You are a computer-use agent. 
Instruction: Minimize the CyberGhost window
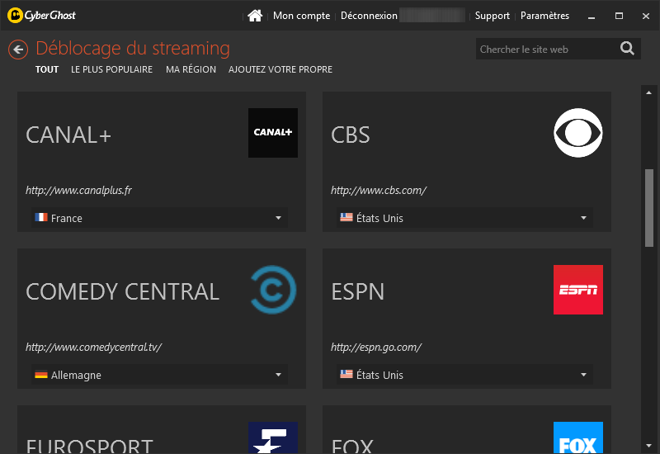click(592, 16)
